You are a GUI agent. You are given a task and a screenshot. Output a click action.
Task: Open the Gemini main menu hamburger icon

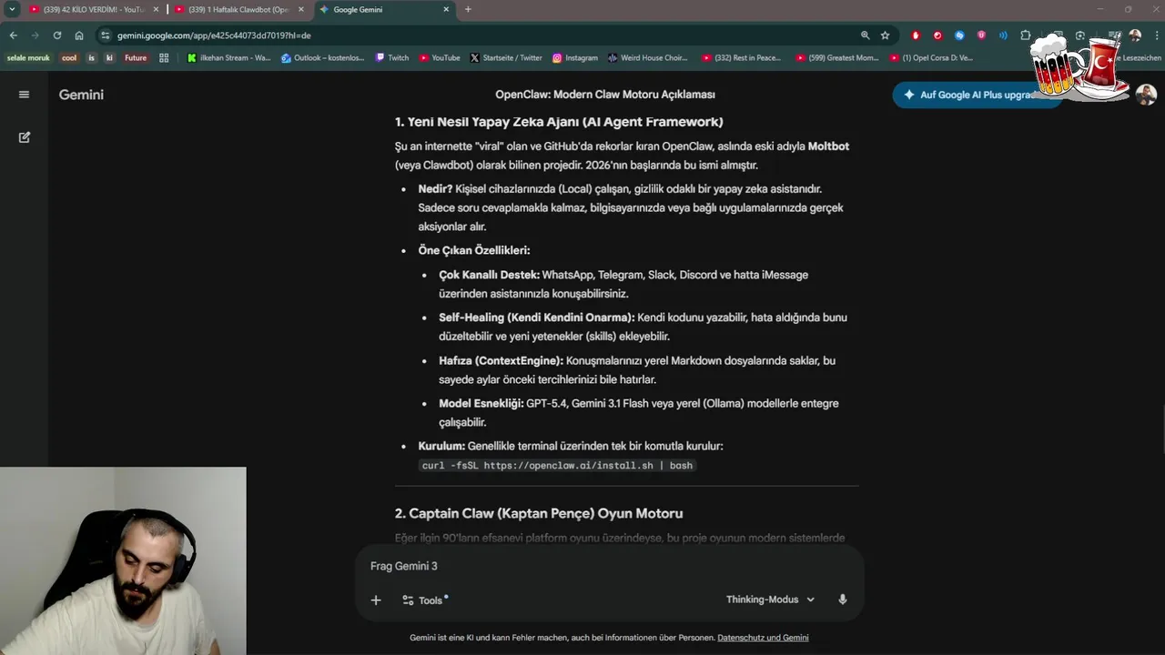coord(25,95)
